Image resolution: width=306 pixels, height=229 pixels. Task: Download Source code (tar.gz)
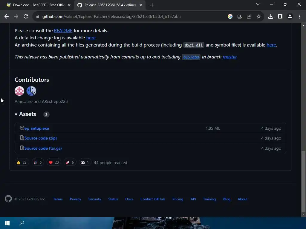pyautogui.click(x=43, y=148)
